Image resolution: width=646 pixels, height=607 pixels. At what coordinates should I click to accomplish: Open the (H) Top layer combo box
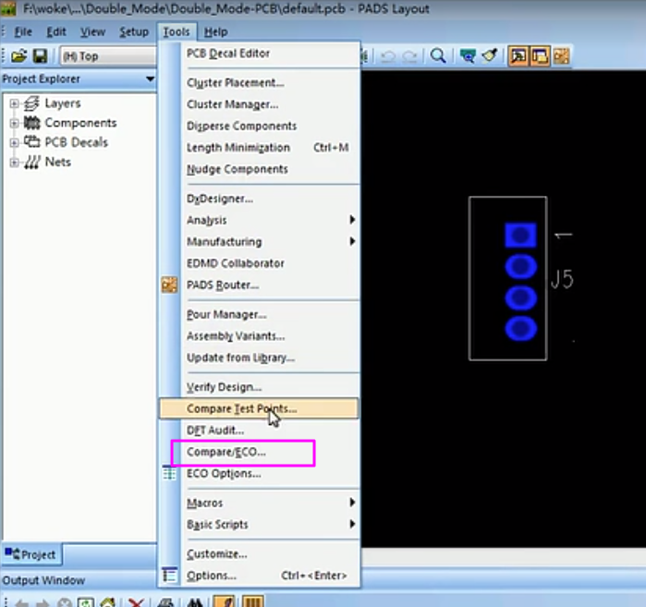(106, 56)
